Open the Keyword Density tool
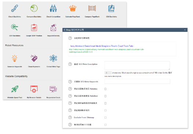The image size is (193, 134). tap(53, 27)
